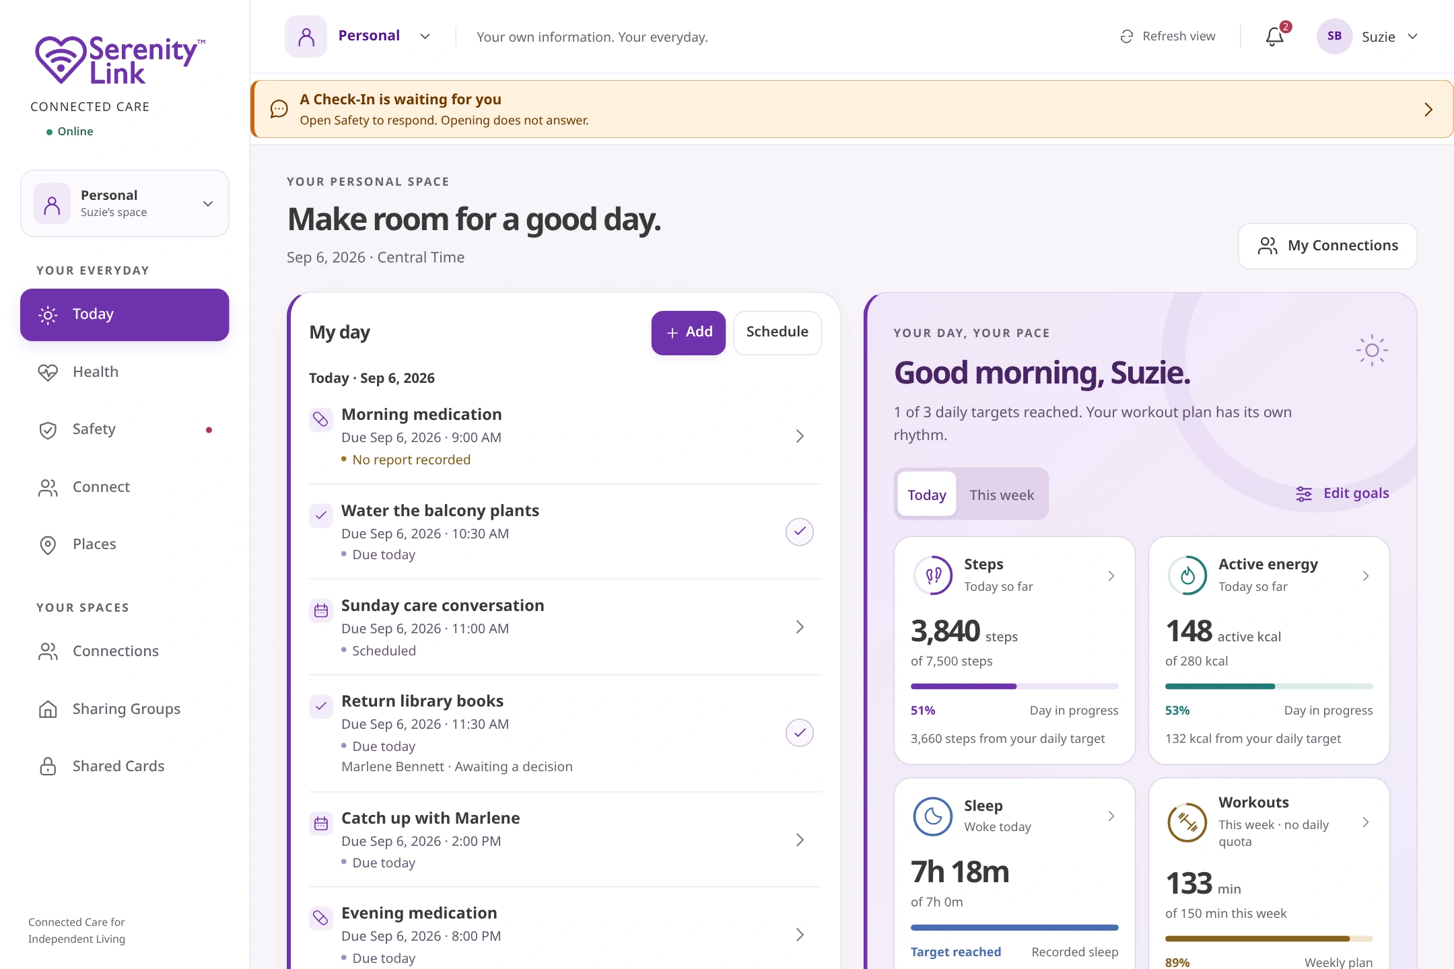Click the Sunday care conversation calendar icon
The height and width of the screenshot is (969, 1454).
point(320,610)
